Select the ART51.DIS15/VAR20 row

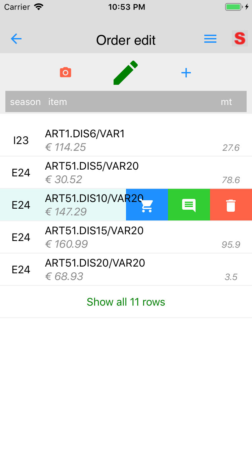(126, 237)
